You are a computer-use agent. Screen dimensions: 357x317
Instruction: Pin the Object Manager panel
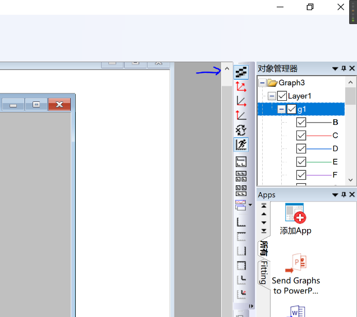[x=344, y=68]
